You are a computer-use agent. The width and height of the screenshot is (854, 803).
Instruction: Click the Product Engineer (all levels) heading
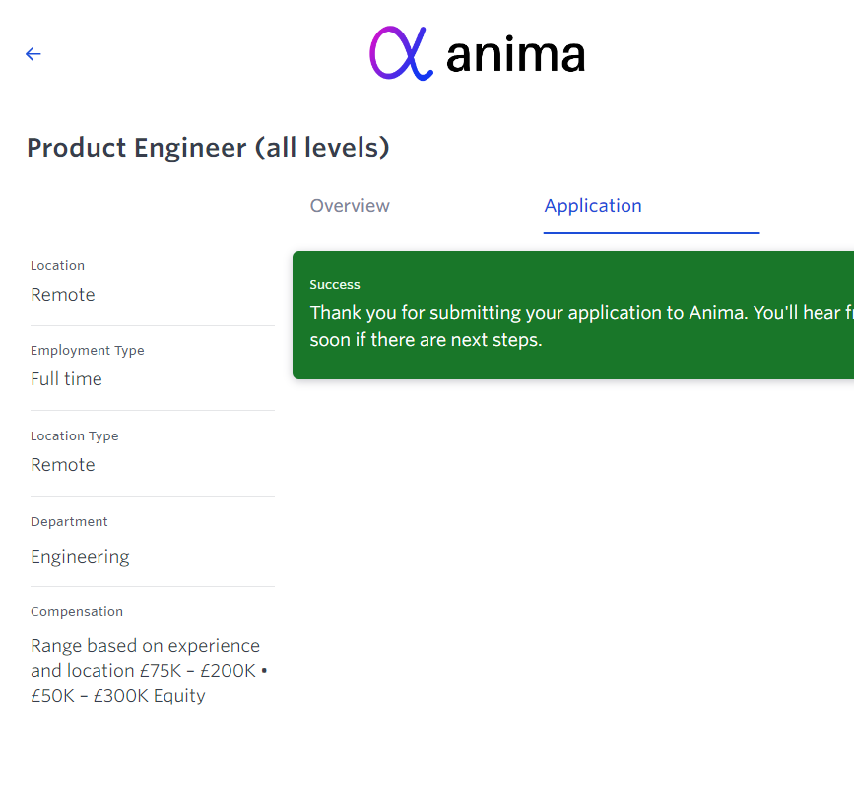coord(208,148)
